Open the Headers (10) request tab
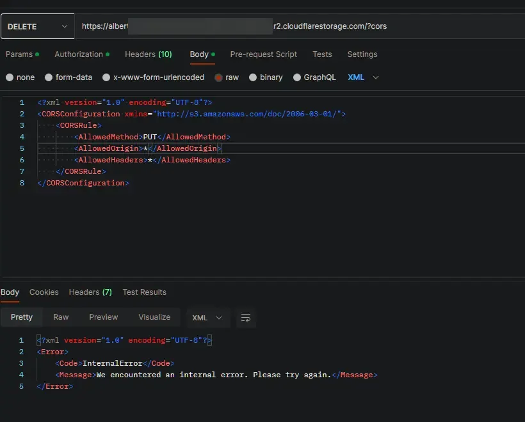Image resolution: width=525 pixels, height=422 pixels. [148, 54]
